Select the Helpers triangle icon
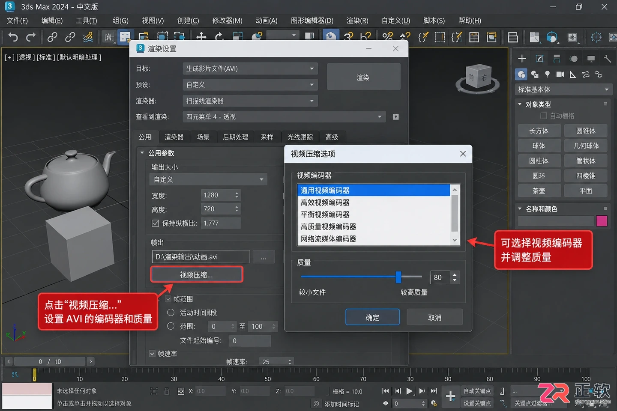The width and height of the screenshot is (617, 411). point(573,74)
